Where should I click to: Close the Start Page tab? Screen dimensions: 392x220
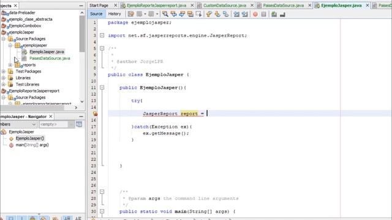pos(116,5)
